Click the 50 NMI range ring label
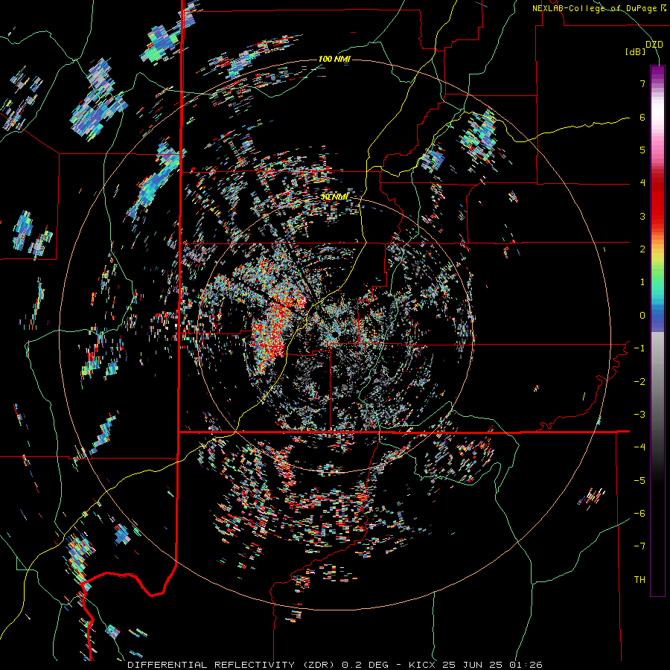Screen dimensions: 670x670 point(334,197)
